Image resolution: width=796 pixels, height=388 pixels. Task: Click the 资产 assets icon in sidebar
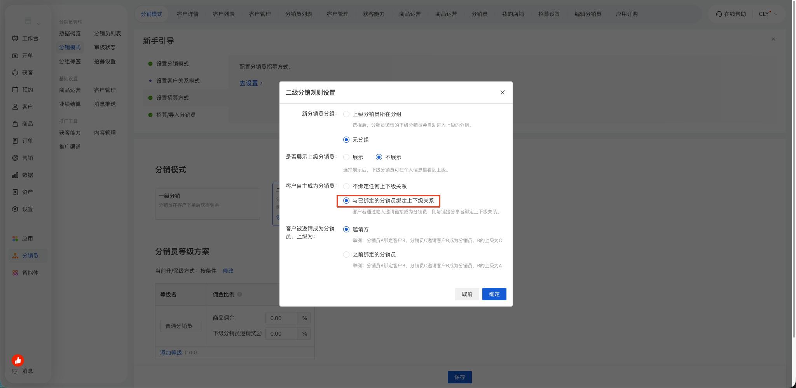(15, 192)
